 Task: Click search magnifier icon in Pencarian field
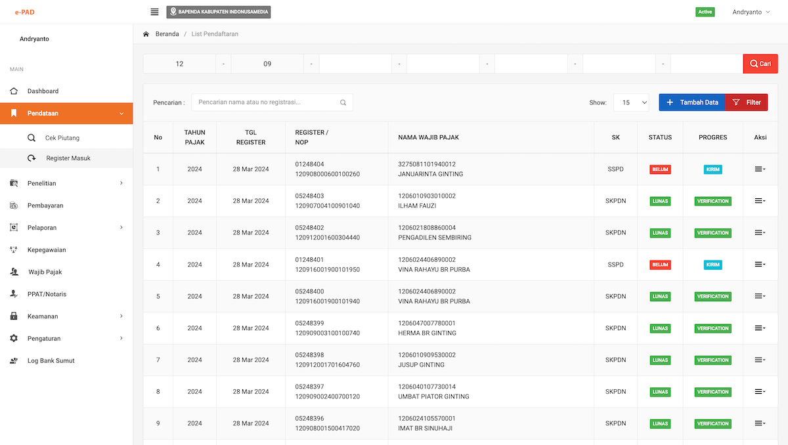343,102
